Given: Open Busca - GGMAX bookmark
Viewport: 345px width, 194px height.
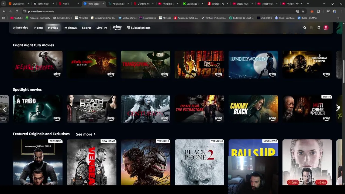Looking at the screenshot, I should (x=307, y=18).
